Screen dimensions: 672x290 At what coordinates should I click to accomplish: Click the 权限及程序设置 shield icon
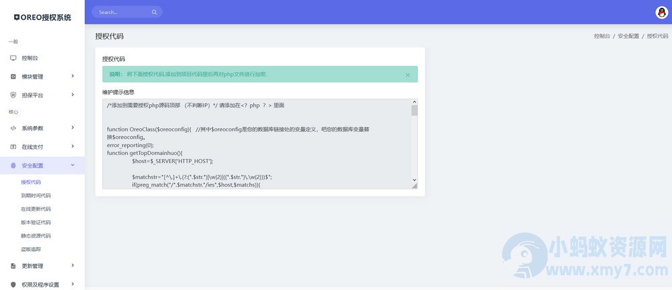13,285
